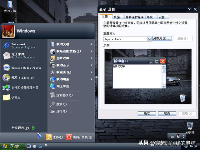Click the second quick launch icon
The width and height of the screenshot is (200, 150).
[34, 146]
